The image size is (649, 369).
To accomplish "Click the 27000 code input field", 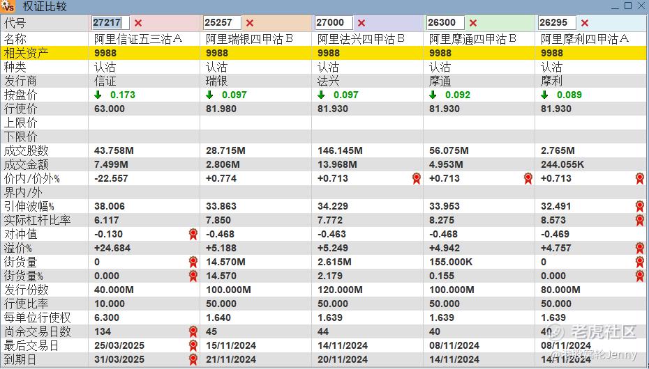I will click(x=334, y=23).
